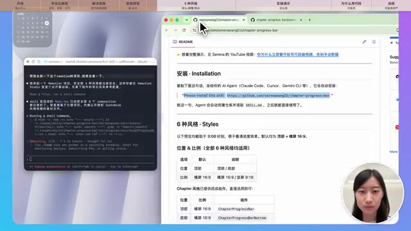Viewport: 411px width, 231px height.
Task: Jump to the 手动太麻烦 chapter segment
Action: coord(60,6)
